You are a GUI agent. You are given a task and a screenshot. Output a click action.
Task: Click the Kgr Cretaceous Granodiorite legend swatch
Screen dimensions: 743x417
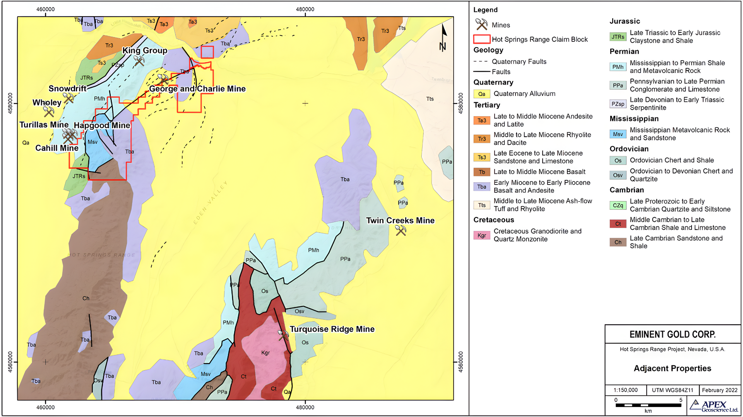(482, 235)
